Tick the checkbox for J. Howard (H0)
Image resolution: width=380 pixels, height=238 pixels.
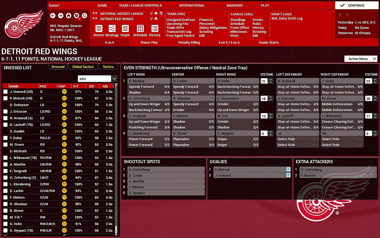[5, 91]
